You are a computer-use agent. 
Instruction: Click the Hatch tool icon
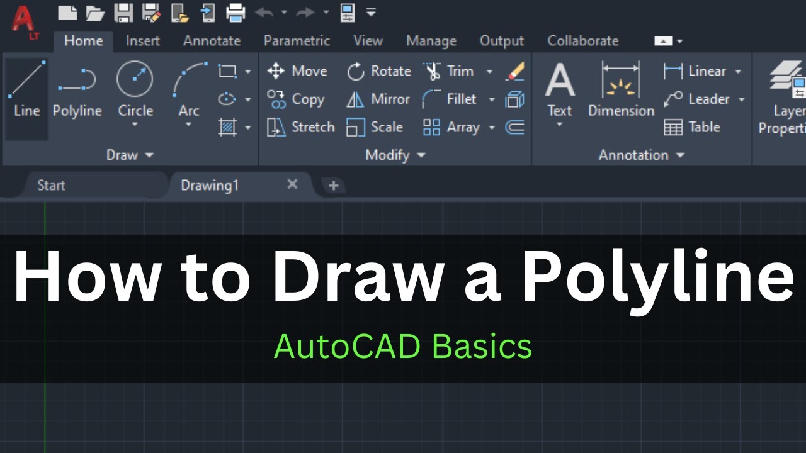tap(227, 127)
